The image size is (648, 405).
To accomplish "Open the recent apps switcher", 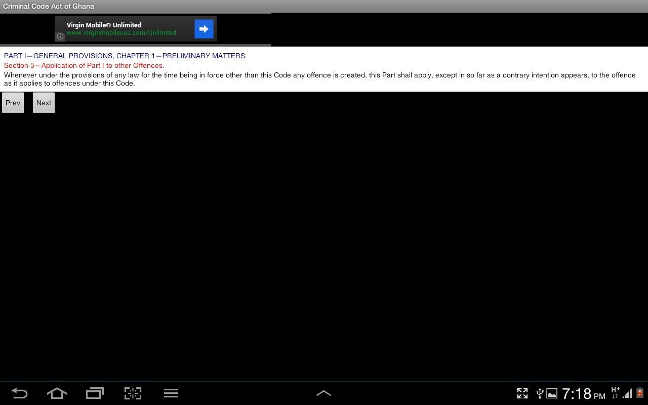I will 95,393.
